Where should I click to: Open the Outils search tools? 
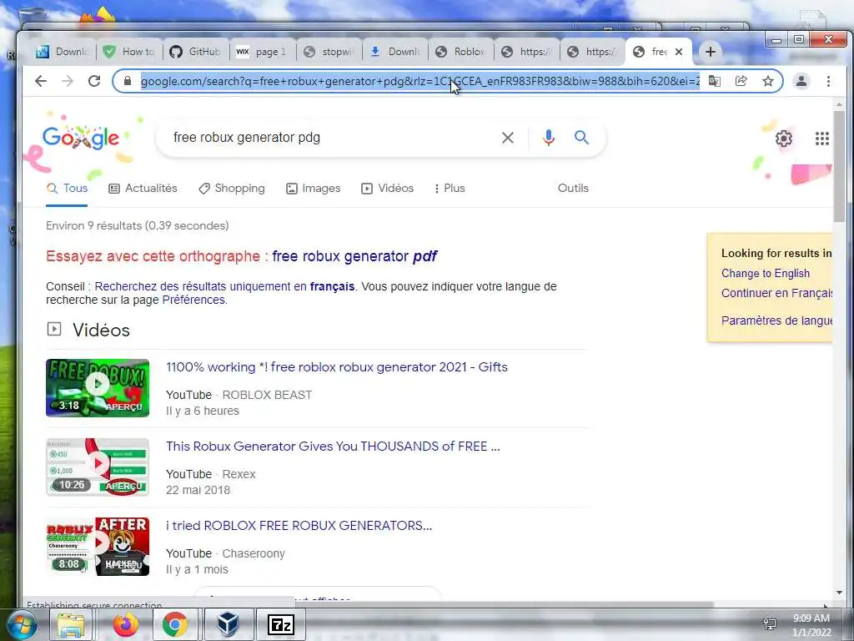(573, 188)
